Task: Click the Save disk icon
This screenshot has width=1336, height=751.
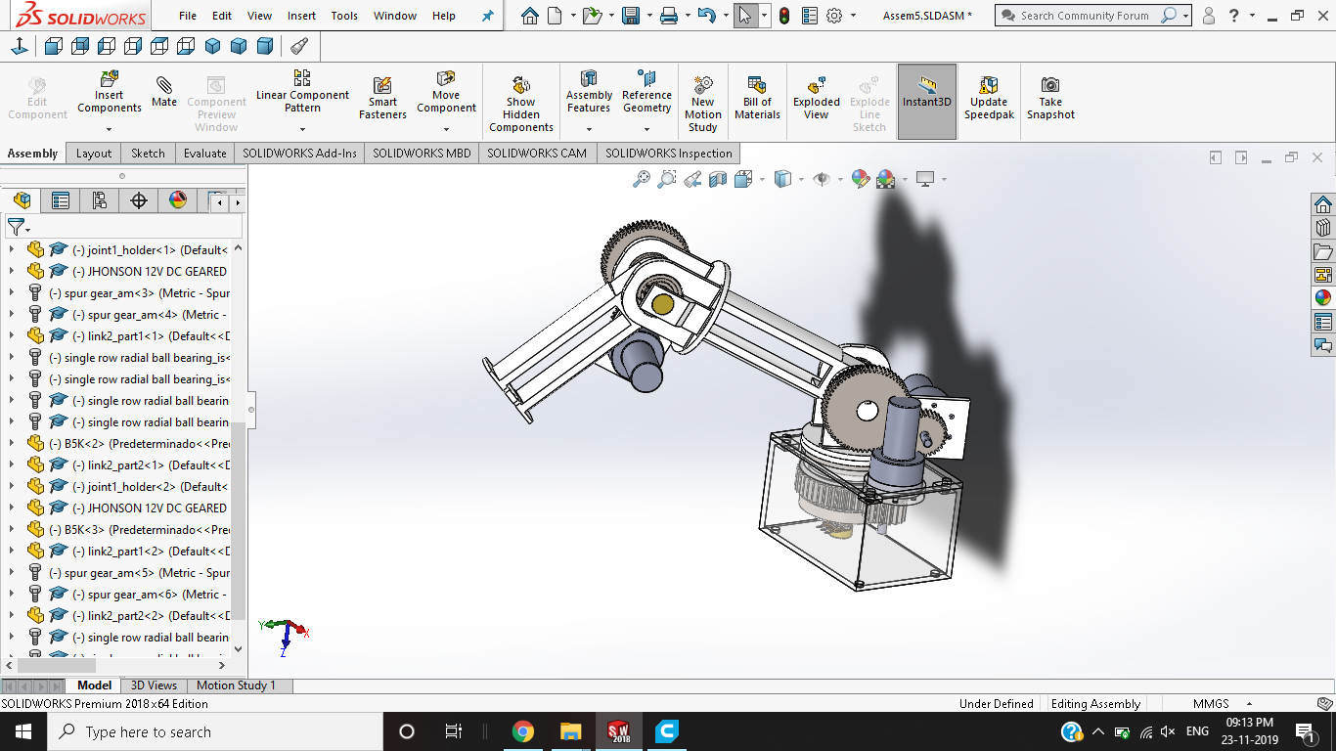Action: point(631,16)
